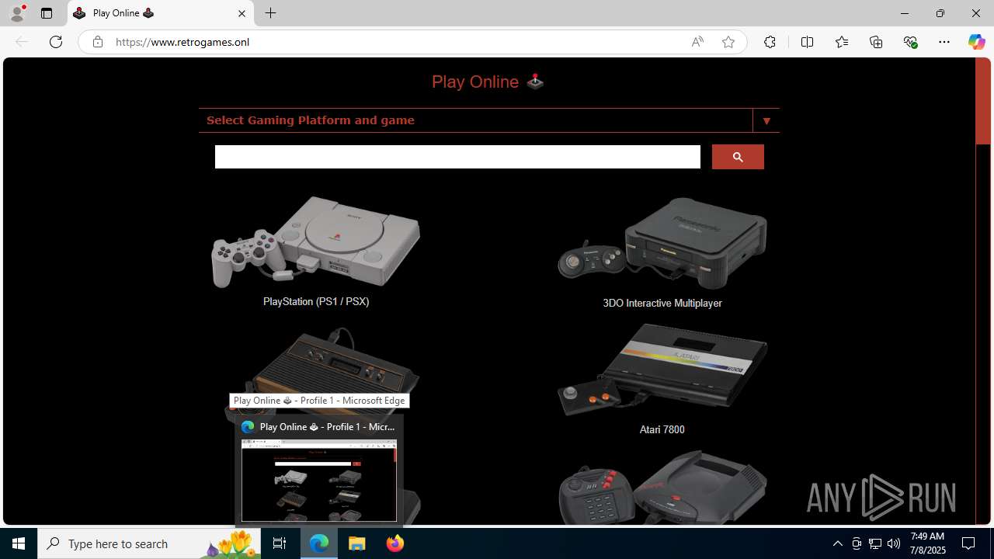This screenshot has width=994, height=559.
Task: Click Microsoft Edge taskbar icon
Action: click(x=319, y=543)
